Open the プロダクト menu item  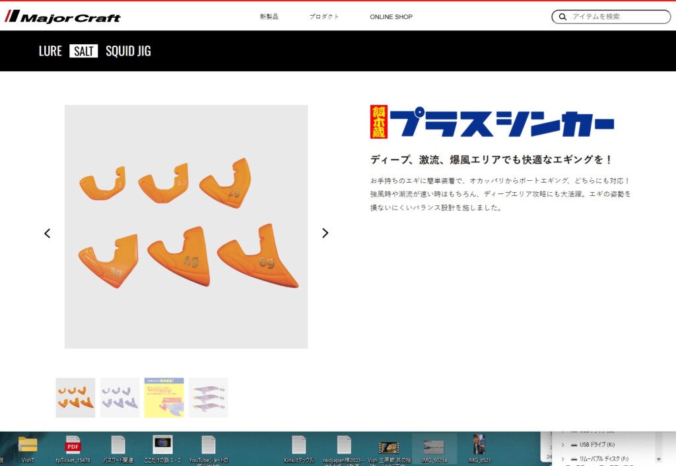point(324,17)
